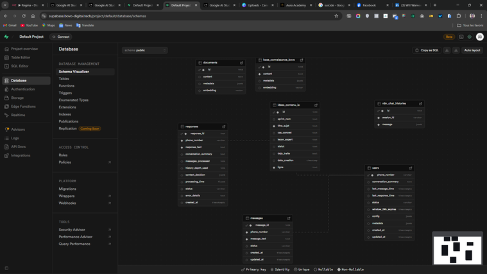Viewport: 487px width, 274px height.
Task: Open external link icon on documents table
Action: point(241,63)
